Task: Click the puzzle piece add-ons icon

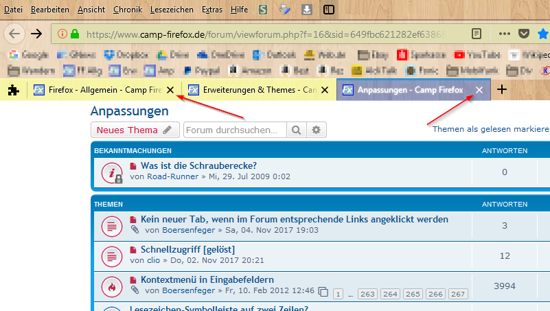Action: pos(13,90)
